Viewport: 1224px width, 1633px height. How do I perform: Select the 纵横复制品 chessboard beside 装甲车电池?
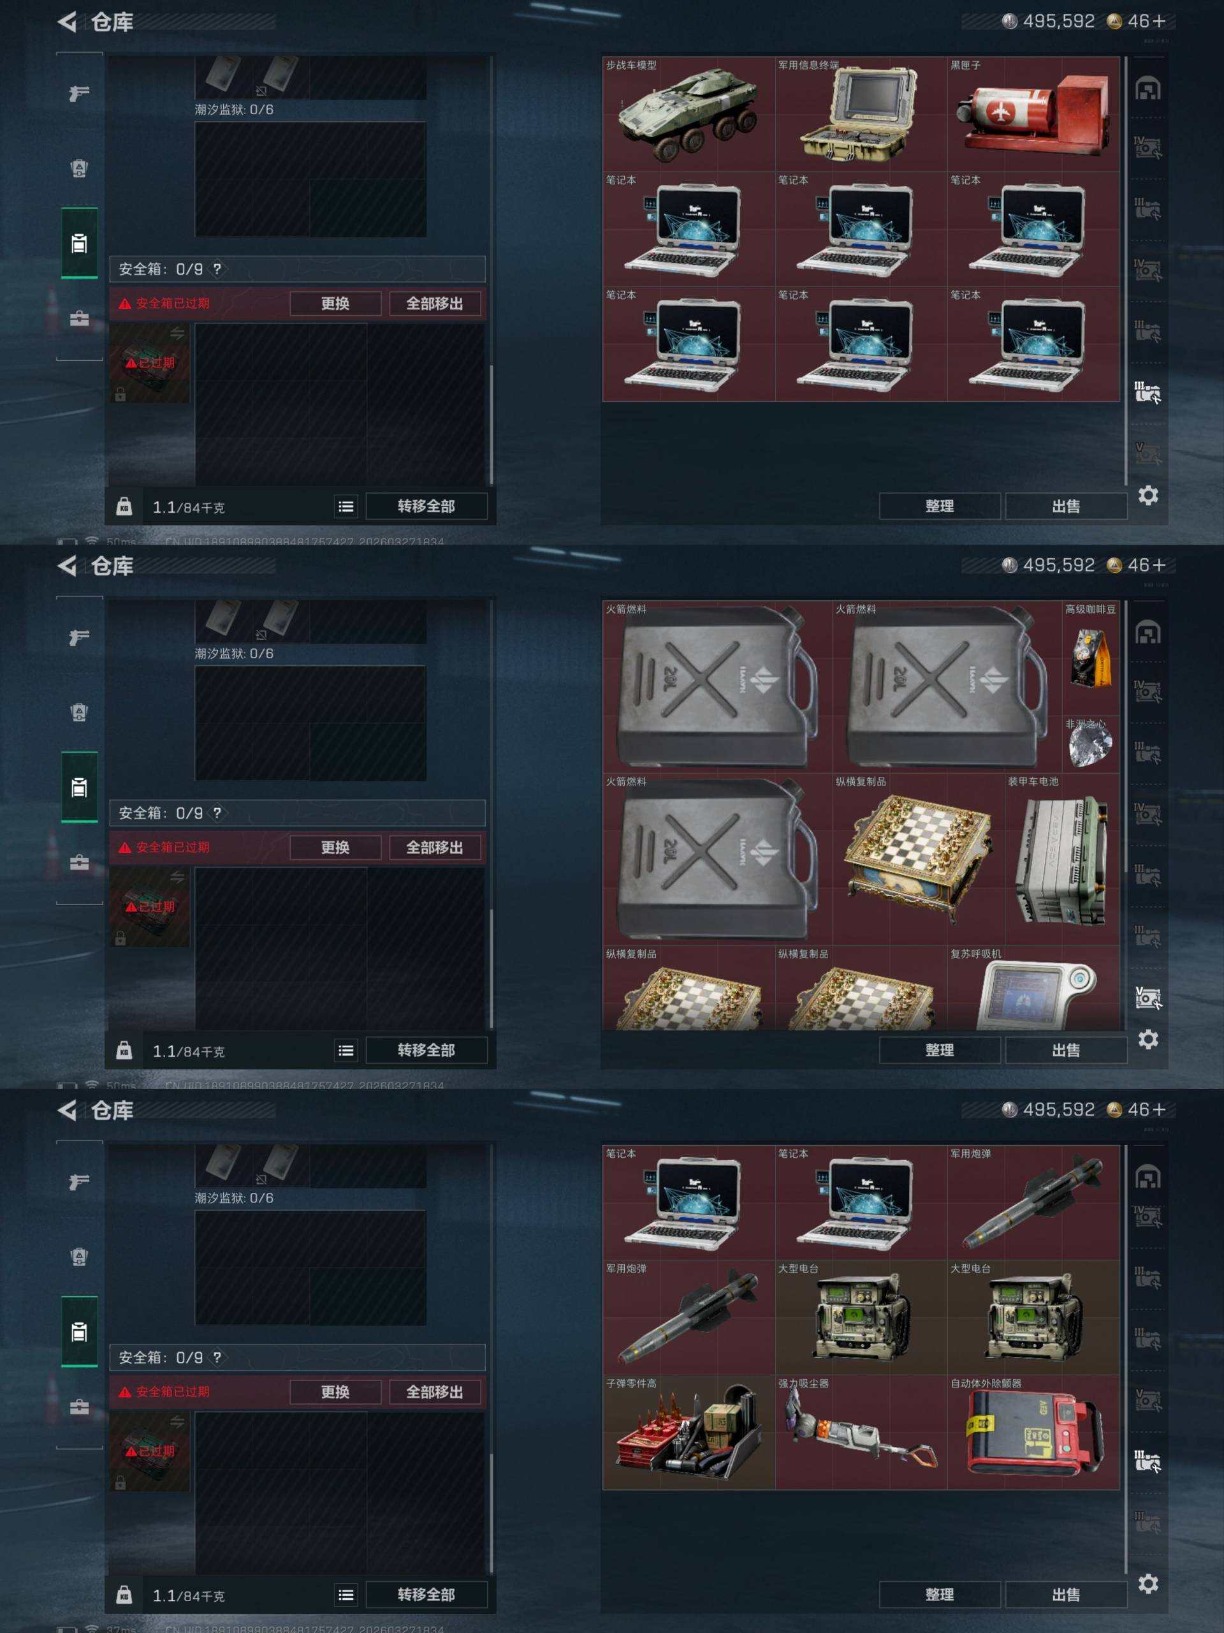click(x=919, y=859)
